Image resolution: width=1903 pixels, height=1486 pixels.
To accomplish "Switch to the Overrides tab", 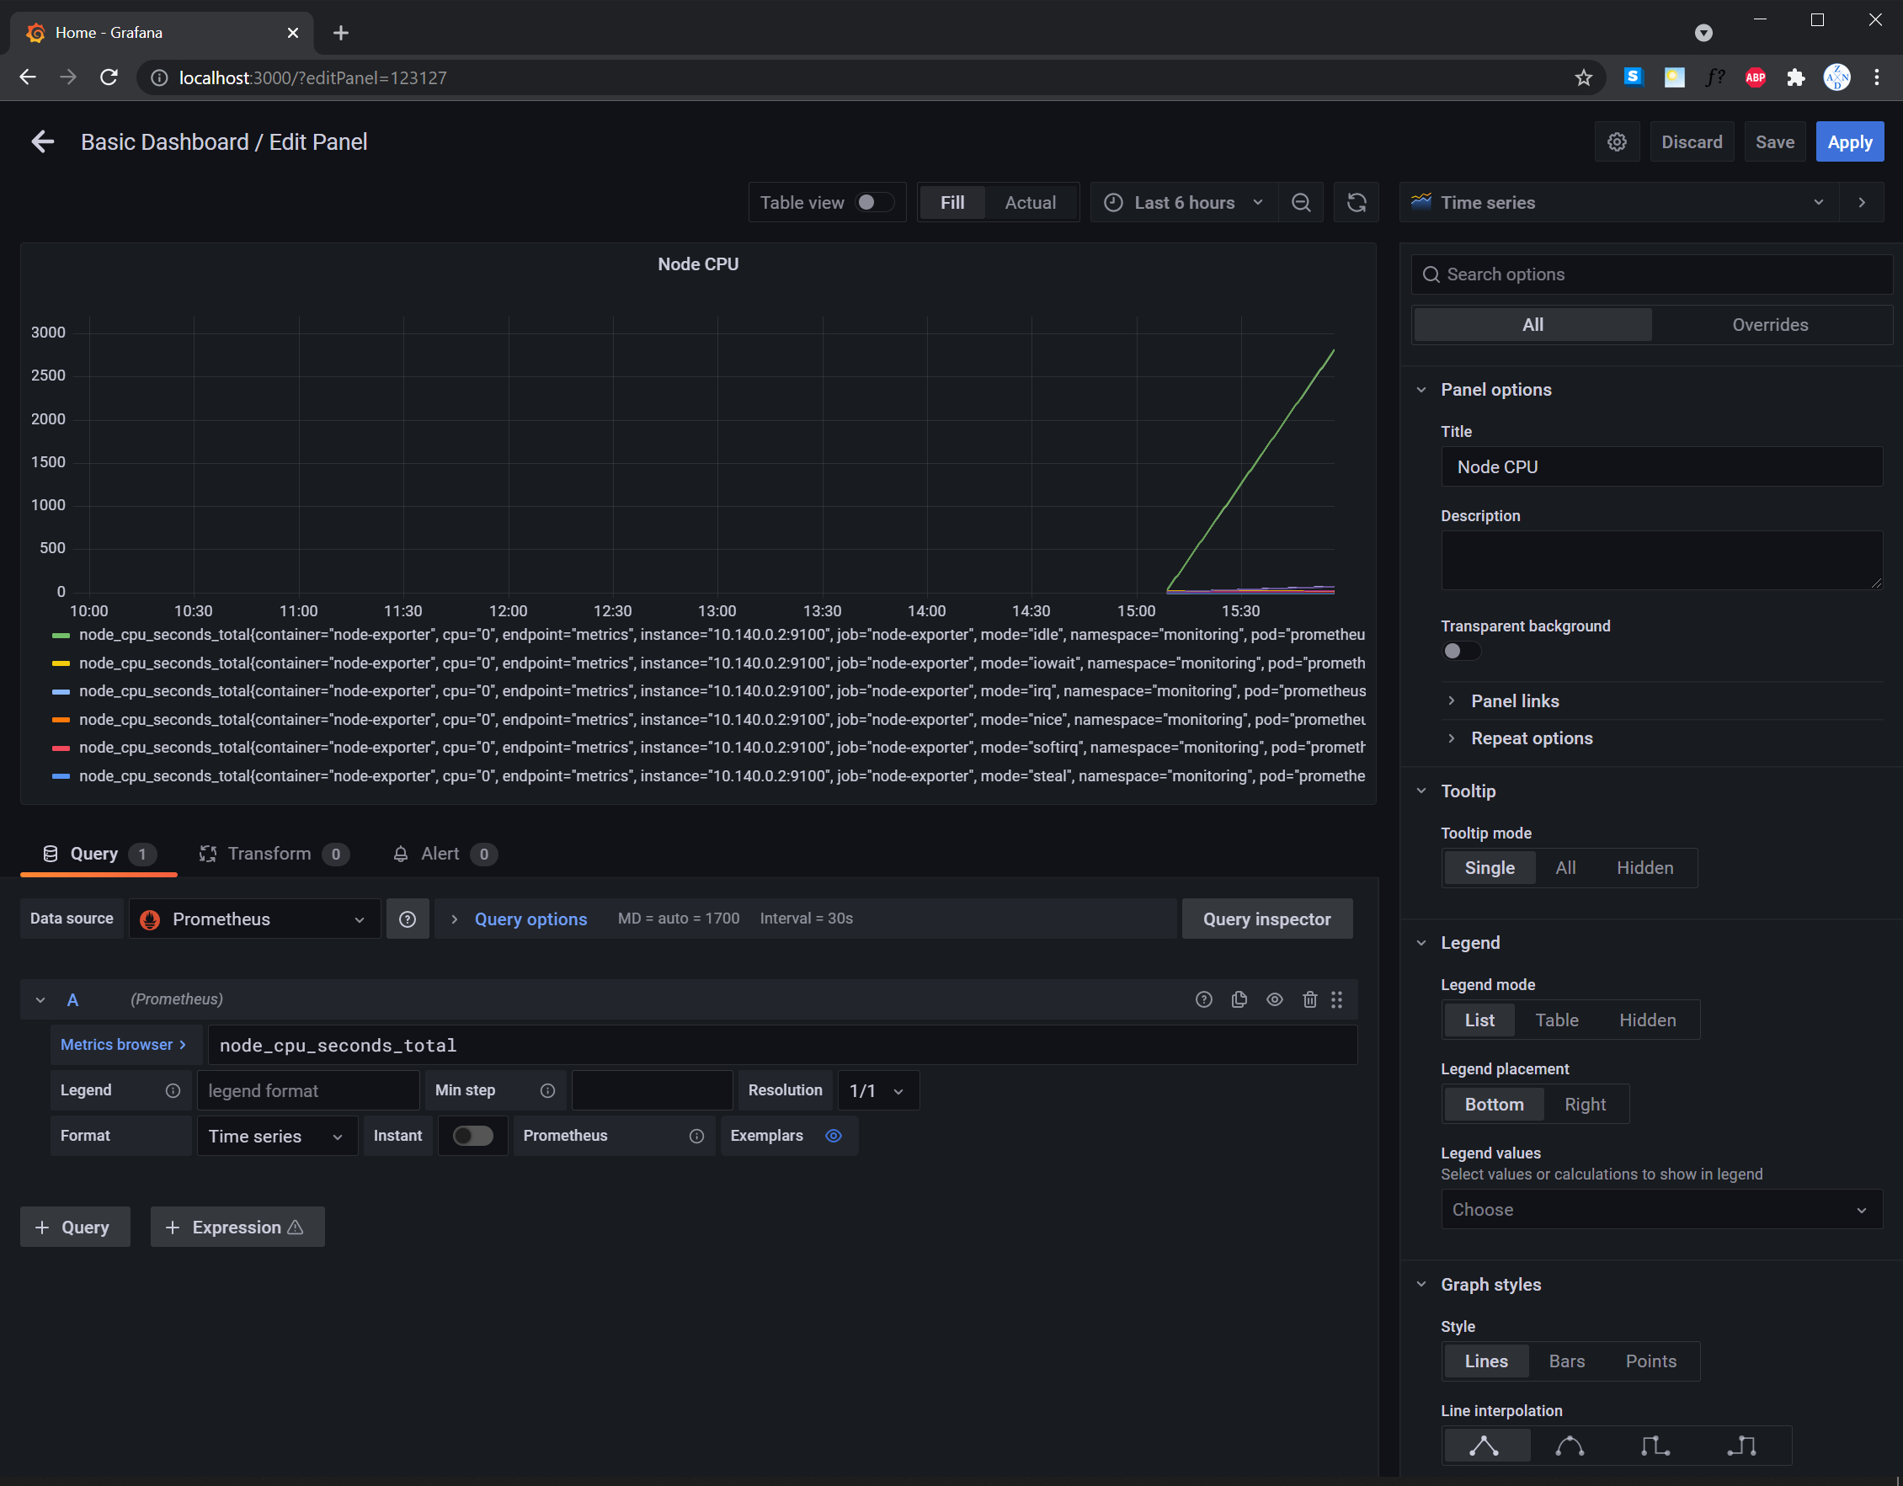I will coord(1769,325).
